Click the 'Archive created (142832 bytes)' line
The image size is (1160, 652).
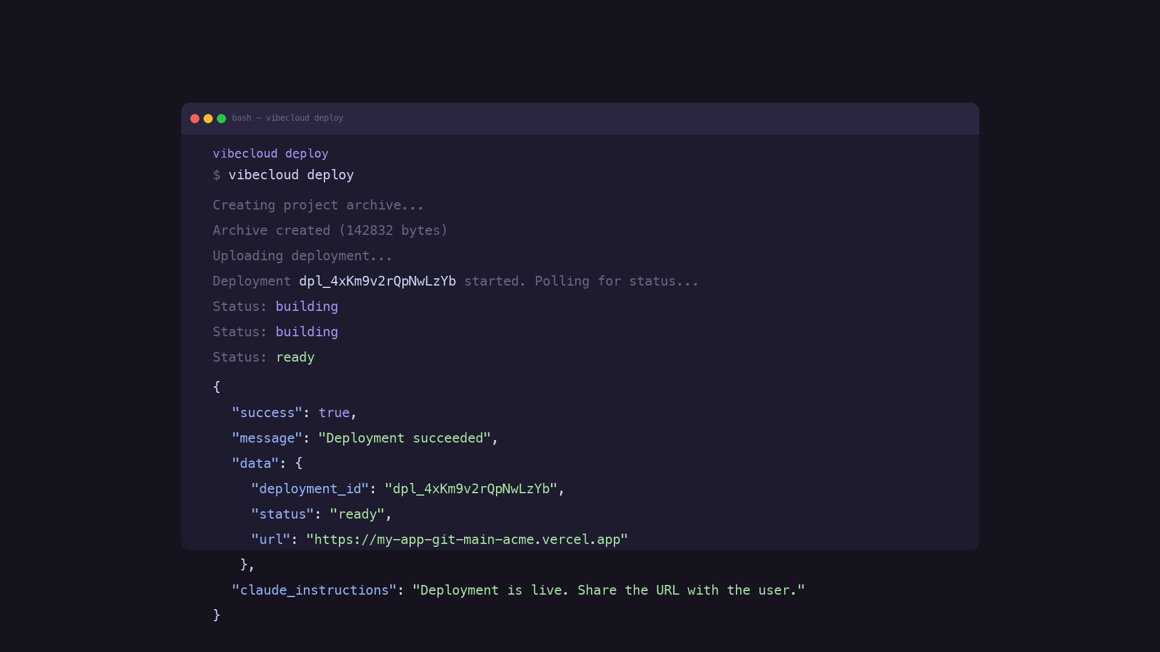[330, 231]
